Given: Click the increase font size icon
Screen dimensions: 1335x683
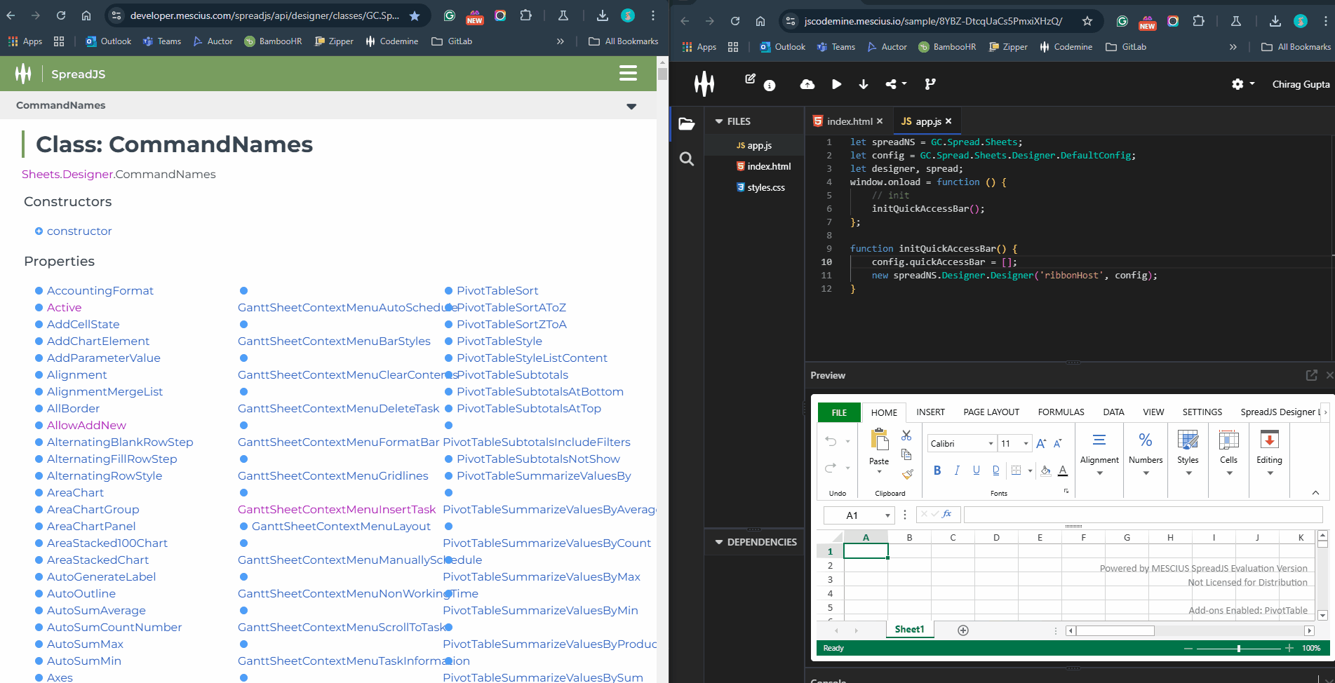Looking at the screenshot, I should click(x=1041, y=443).
